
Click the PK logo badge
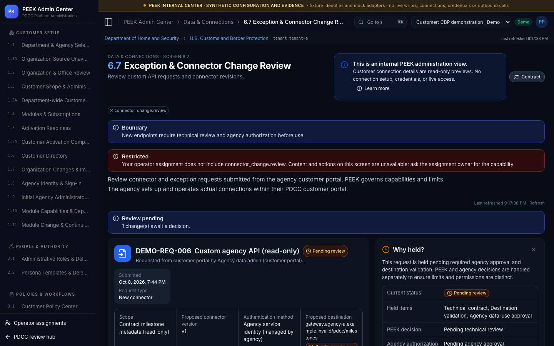[12, 12]
